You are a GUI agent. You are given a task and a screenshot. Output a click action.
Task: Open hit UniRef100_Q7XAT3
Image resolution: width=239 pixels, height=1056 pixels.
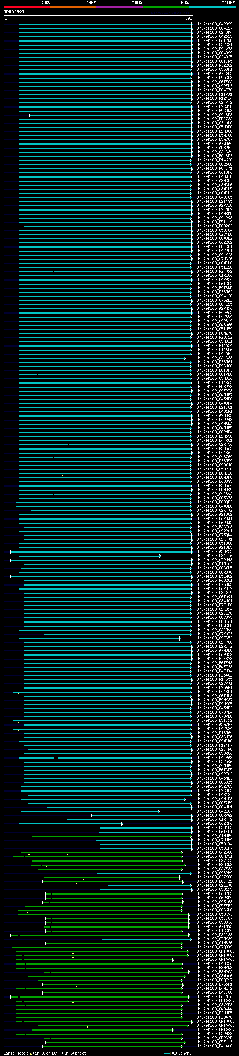coord(214,634)
